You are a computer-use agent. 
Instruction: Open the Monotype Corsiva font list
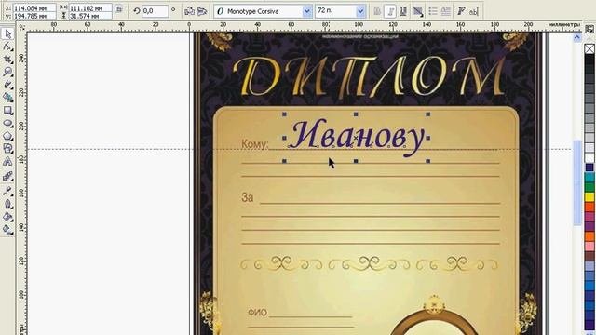click(x=306, y=11)
